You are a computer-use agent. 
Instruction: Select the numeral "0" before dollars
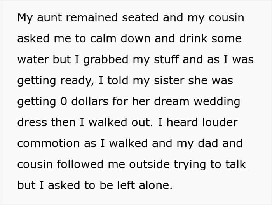coord(64,102)
